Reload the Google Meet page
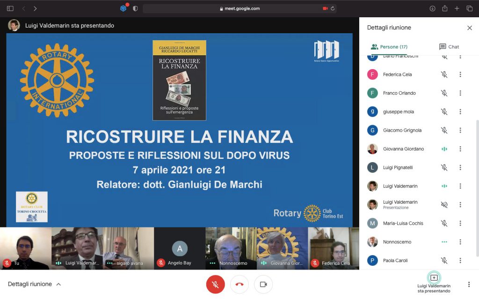479x299 pixels. click(x=333, y=8)
